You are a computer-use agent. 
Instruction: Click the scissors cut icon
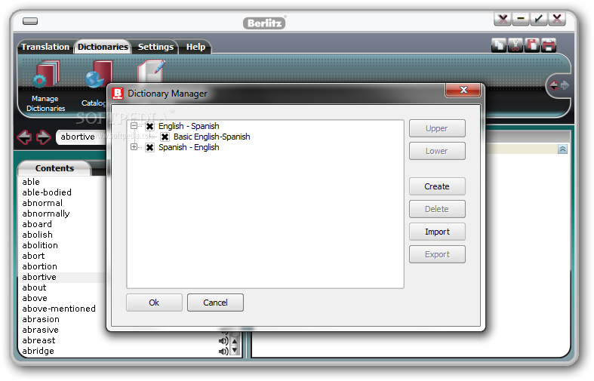tap(516, 45)
